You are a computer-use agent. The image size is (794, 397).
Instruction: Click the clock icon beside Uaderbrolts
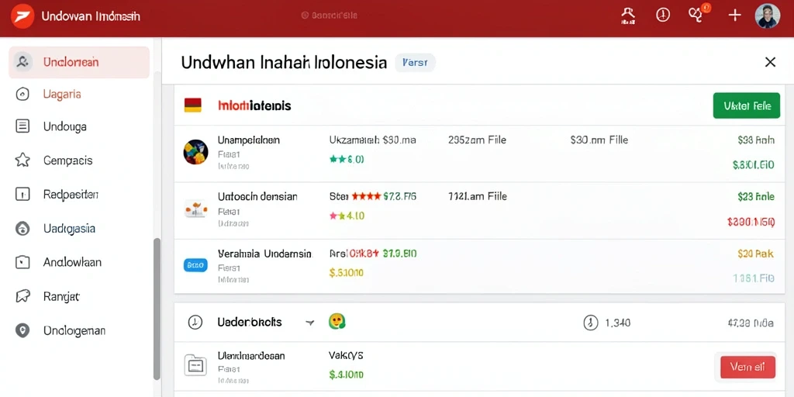click(x=195, y=322)
